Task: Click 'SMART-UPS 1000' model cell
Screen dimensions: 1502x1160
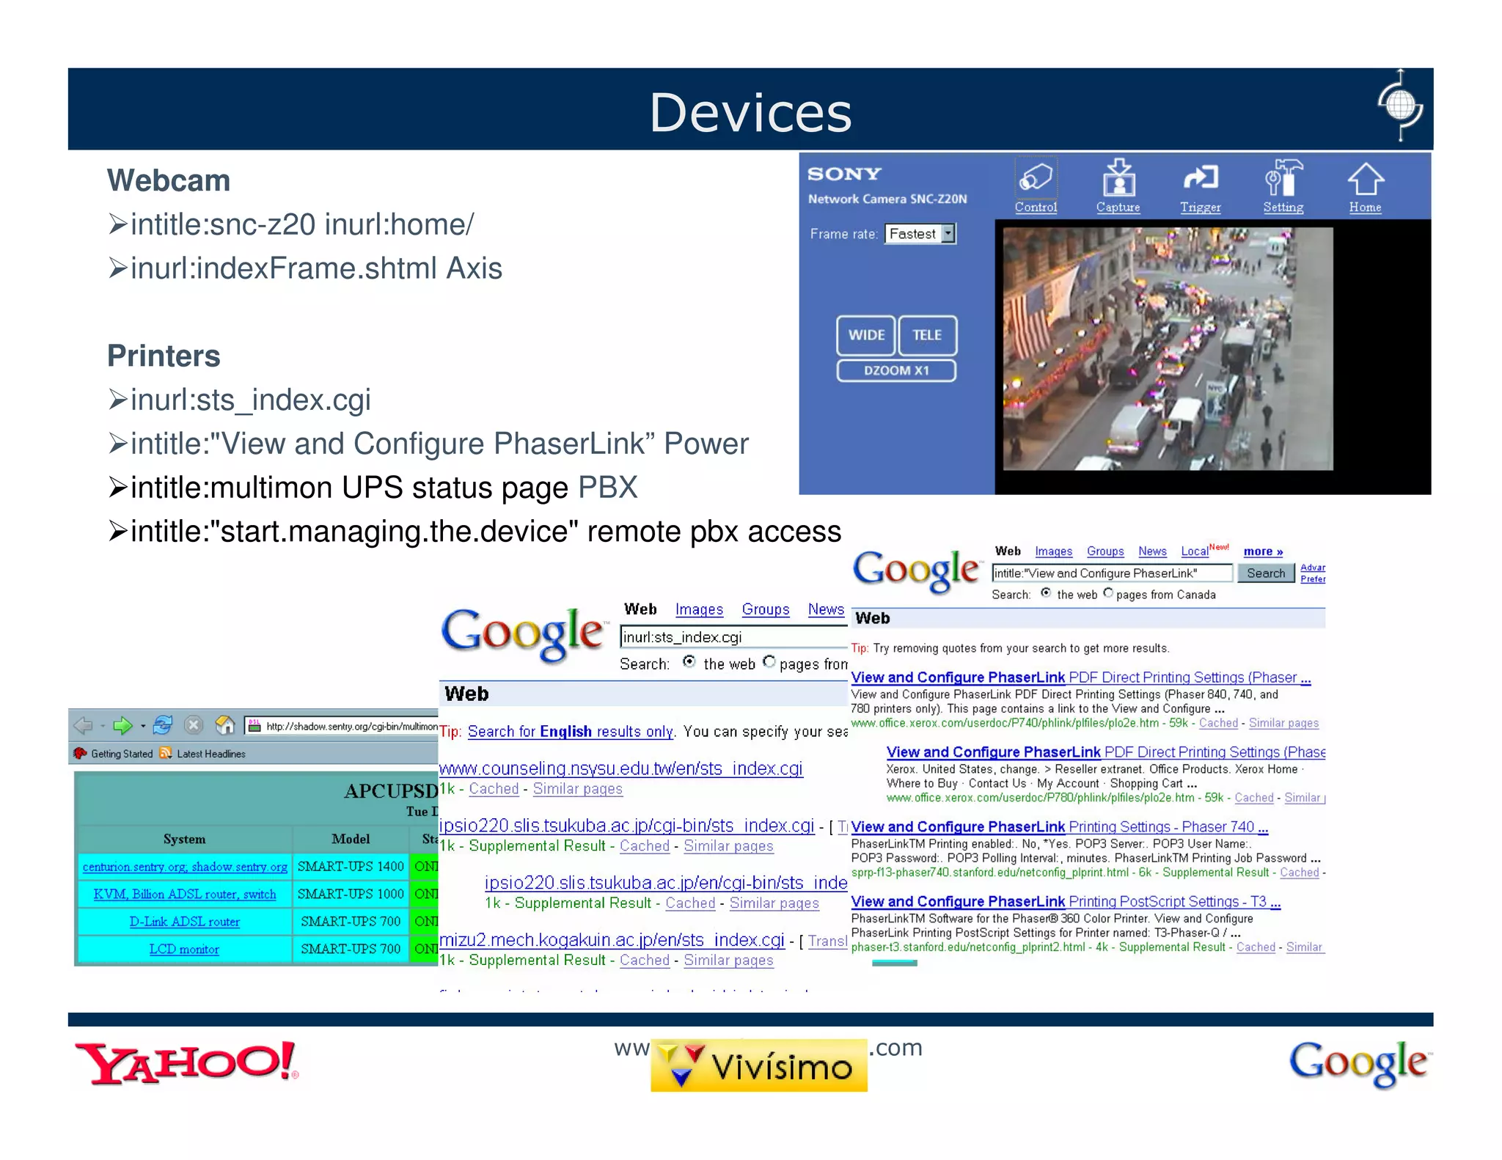Action: tap(351, 894)
